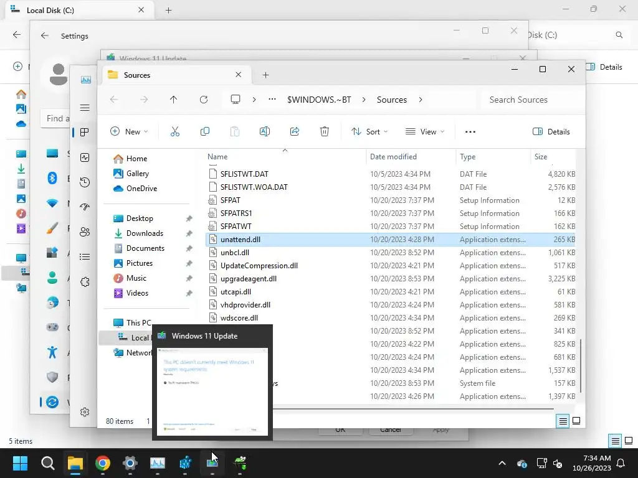Viewport: 638px width, 478px height.
Task: Add new tab in Local Disk window
Action: coord(168,11)
